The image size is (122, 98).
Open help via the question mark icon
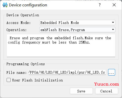(x=100, y=5)
